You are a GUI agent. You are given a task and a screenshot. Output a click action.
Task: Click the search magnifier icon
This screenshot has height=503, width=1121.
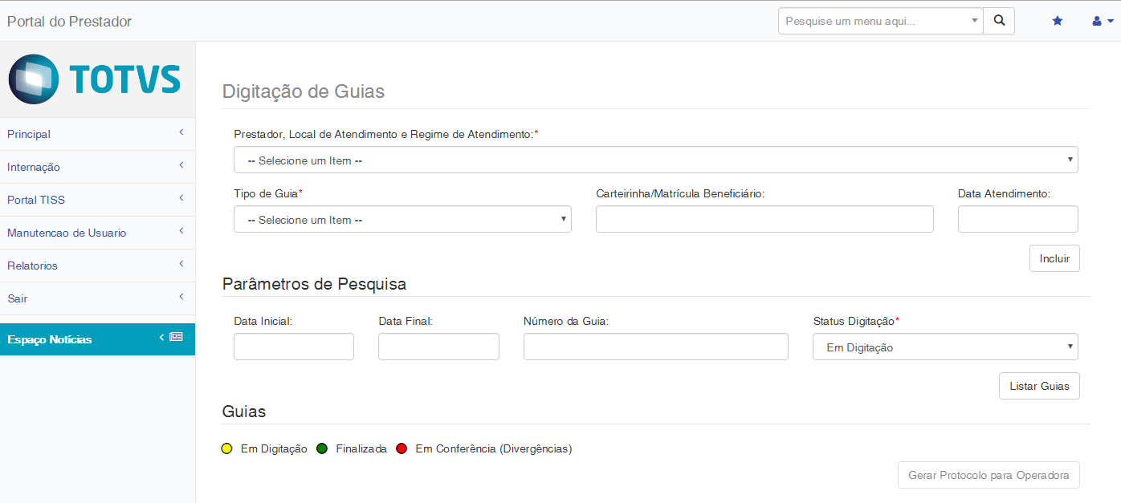point(999,21)
